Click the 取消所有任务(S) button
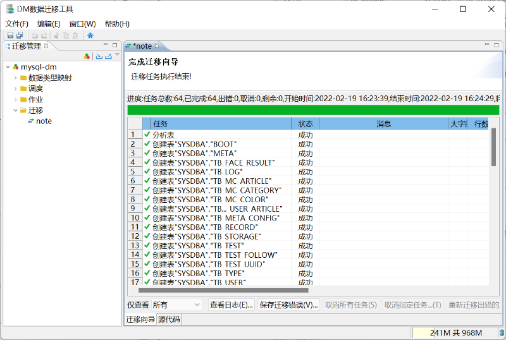The image size is (506, 340). (351, 305)
